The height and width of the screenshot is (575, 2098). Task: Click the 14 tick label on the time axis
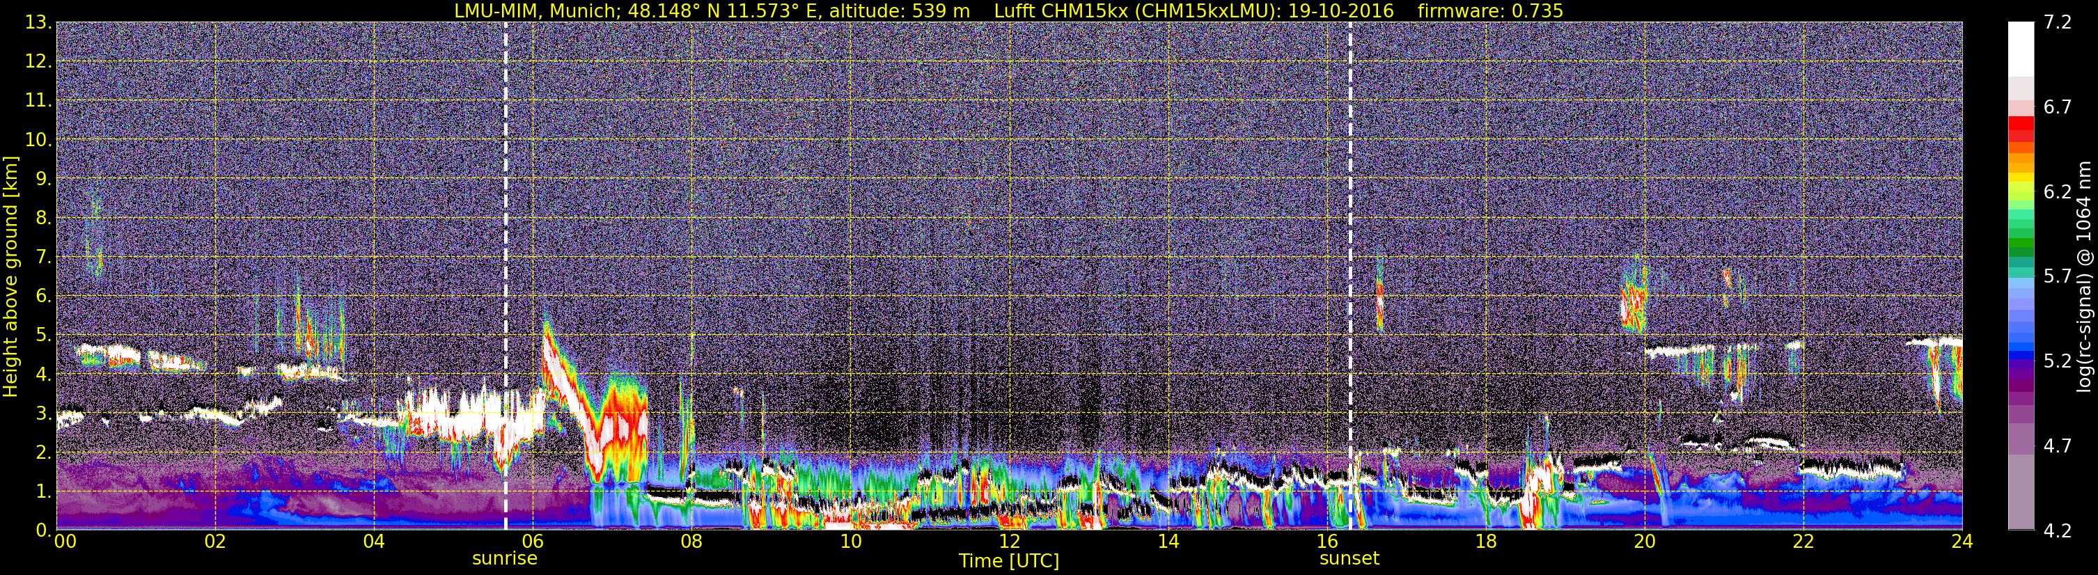pos(1168,542)
